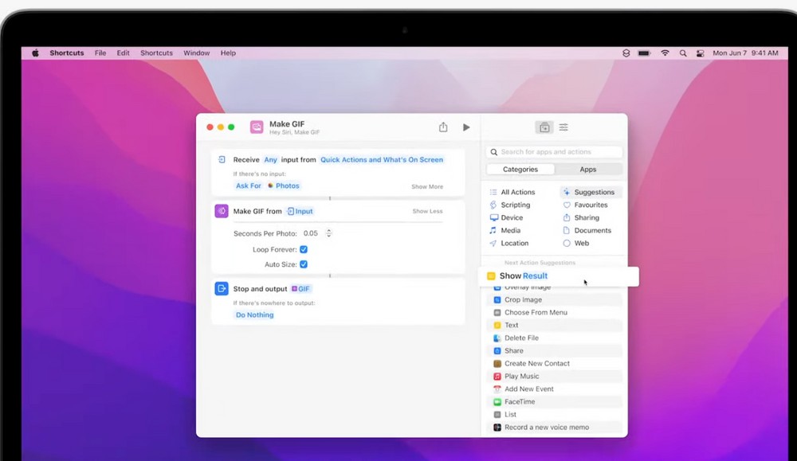Run the shortcut with the play button
797x461 pixels.
[466, 127]
